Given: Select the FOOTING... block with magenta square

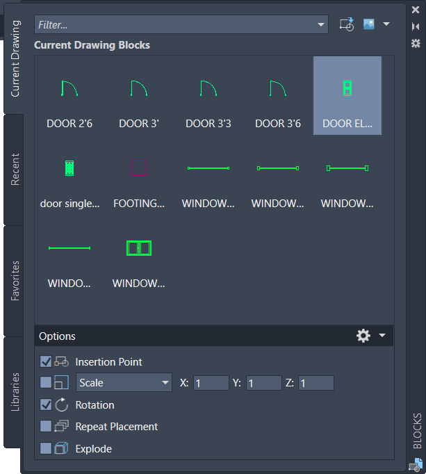Looking at the screenshot, I should (139, 175).
